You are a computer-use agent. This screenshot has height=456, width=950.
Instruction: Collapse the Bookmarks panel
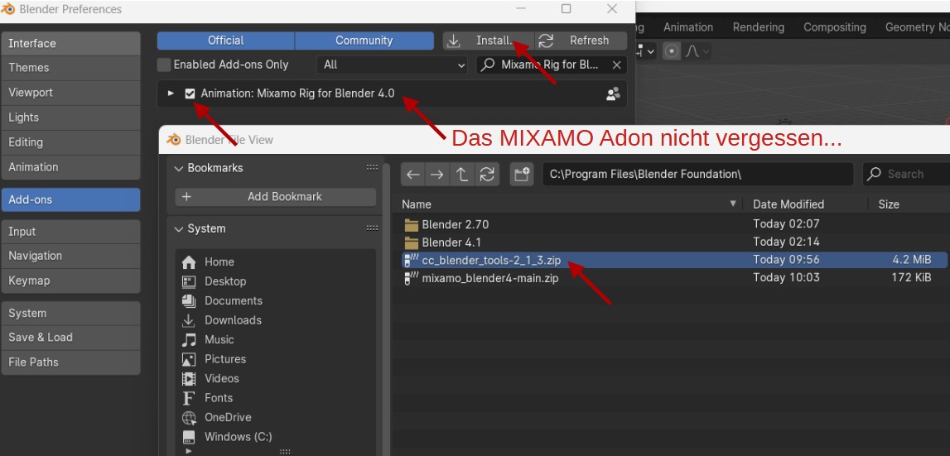click(x=178, y=168)
